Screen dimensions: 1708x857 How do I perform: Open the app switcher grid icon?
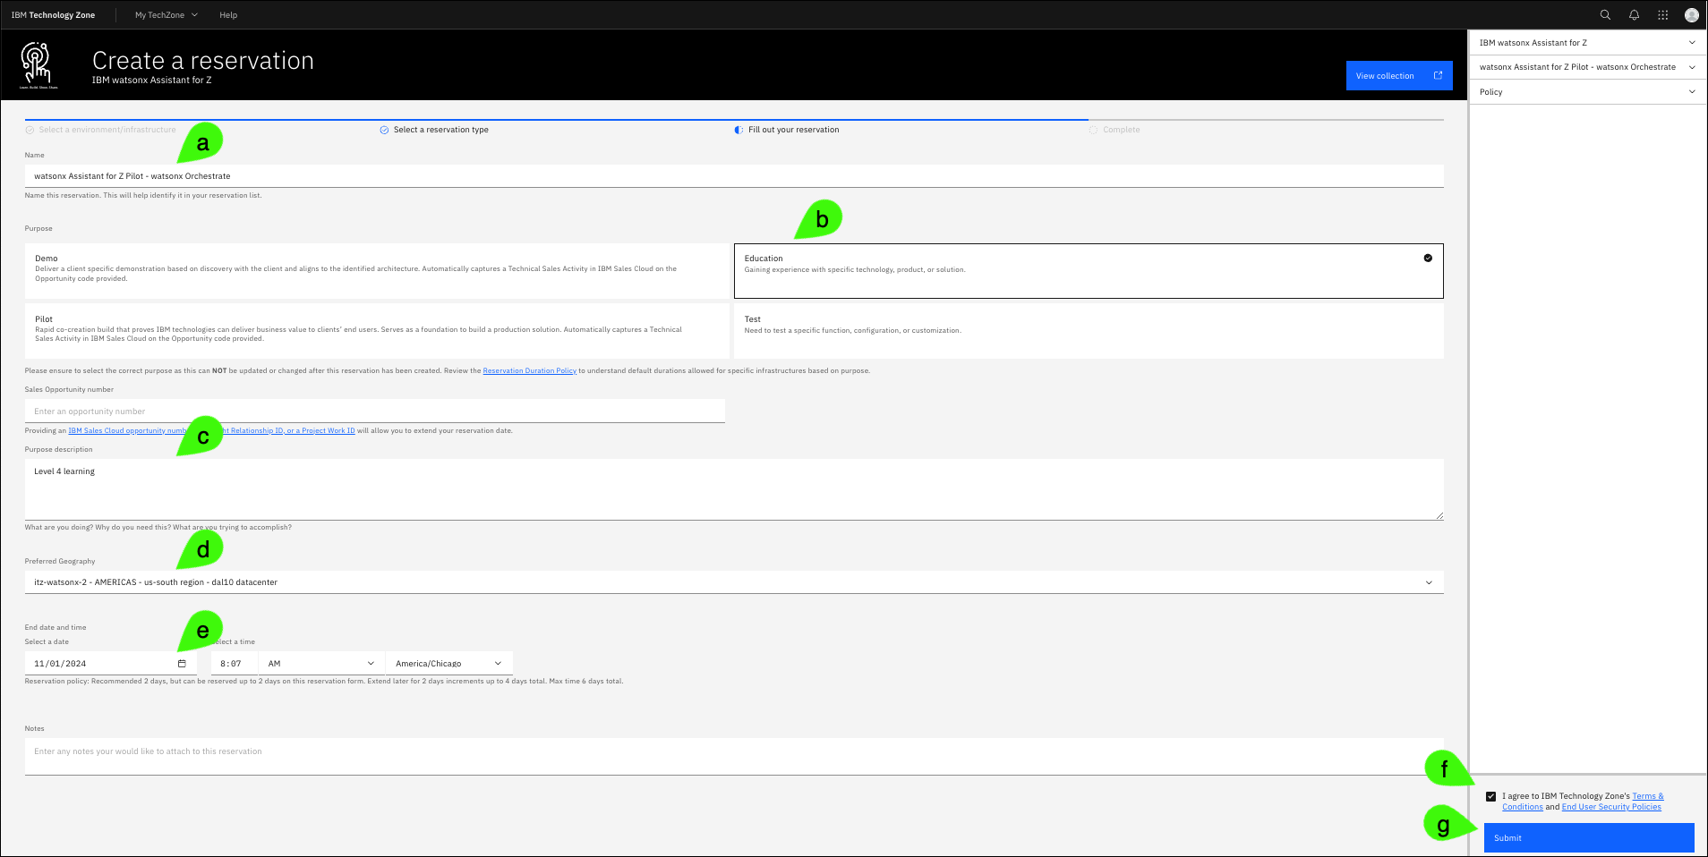(1662, 15)
